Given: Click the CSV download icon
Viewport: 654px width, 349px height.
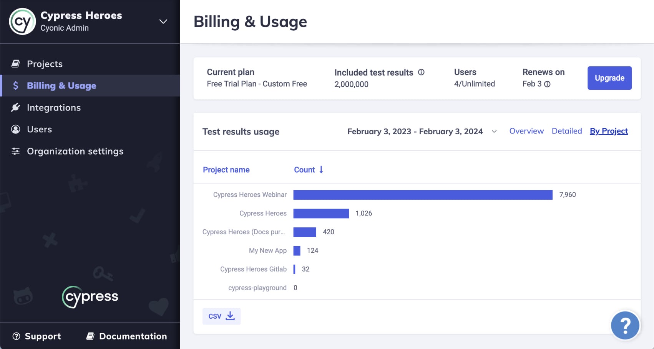Looking at the screenshot, I should (230, 316).
